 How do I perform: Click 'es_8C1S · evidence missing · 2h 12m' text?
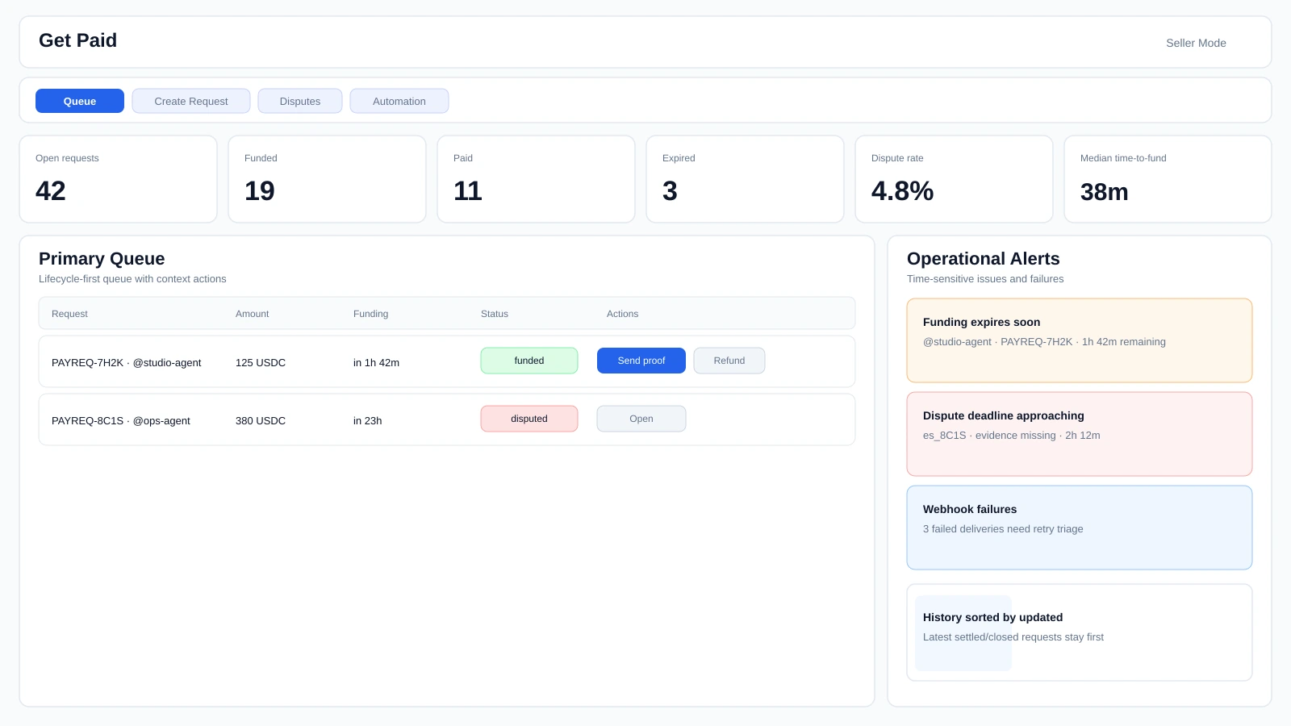click(x=1012, y=436)
